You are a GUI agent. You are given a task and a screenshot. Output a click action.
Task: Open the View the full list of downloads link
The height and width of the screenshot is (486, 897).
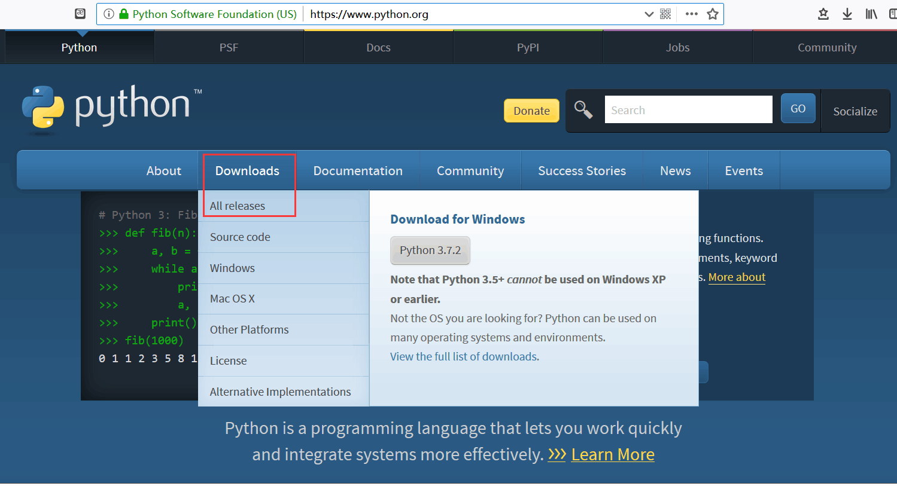pos(464,356)
